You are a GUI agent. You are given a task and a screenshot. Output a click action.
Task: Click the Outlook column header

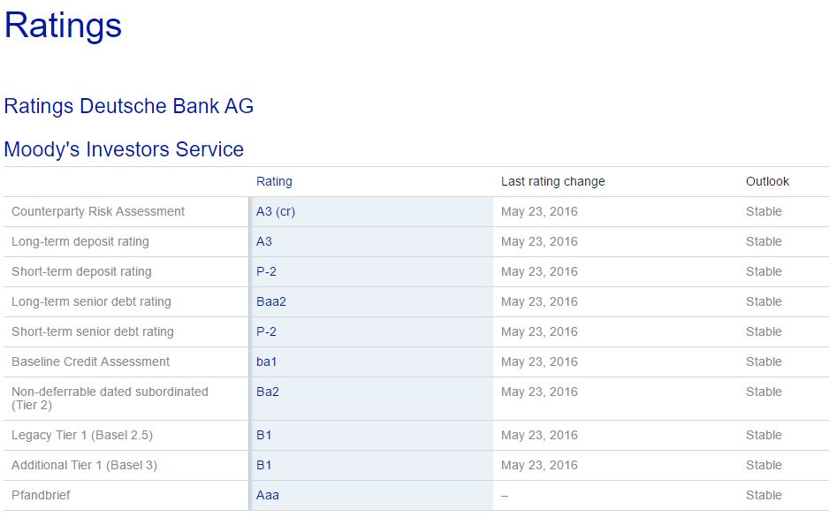tap(767, 181)
